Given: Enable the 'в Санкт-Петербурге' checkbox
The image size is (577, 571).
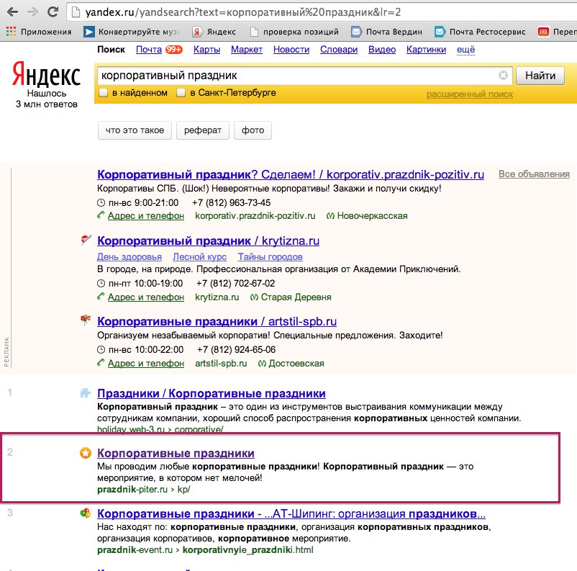Looking at the screenshot, I should 181,92.
